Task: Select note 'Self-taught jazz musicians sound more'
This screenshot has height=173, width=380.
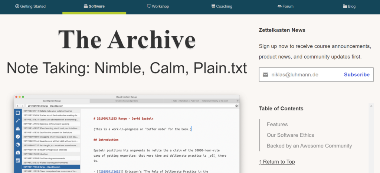Action: coord(51,146)
